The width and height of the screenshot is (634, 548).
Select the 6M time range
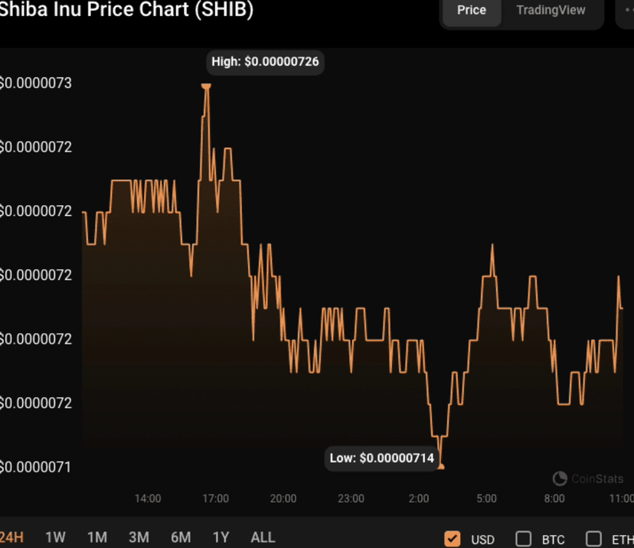[x=181, y=537]
